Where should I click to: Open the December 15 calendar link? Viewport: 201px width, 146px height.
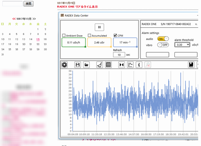click(x=38, y=39)
